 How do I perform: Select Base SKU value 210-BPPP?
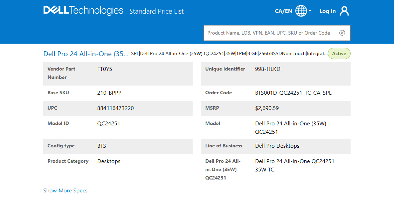click(x=109, y=93)
